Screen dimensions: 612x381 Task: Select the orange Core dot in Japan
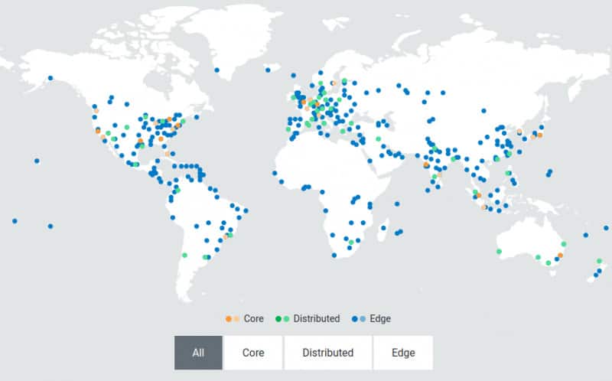click(x=539, y=135)
